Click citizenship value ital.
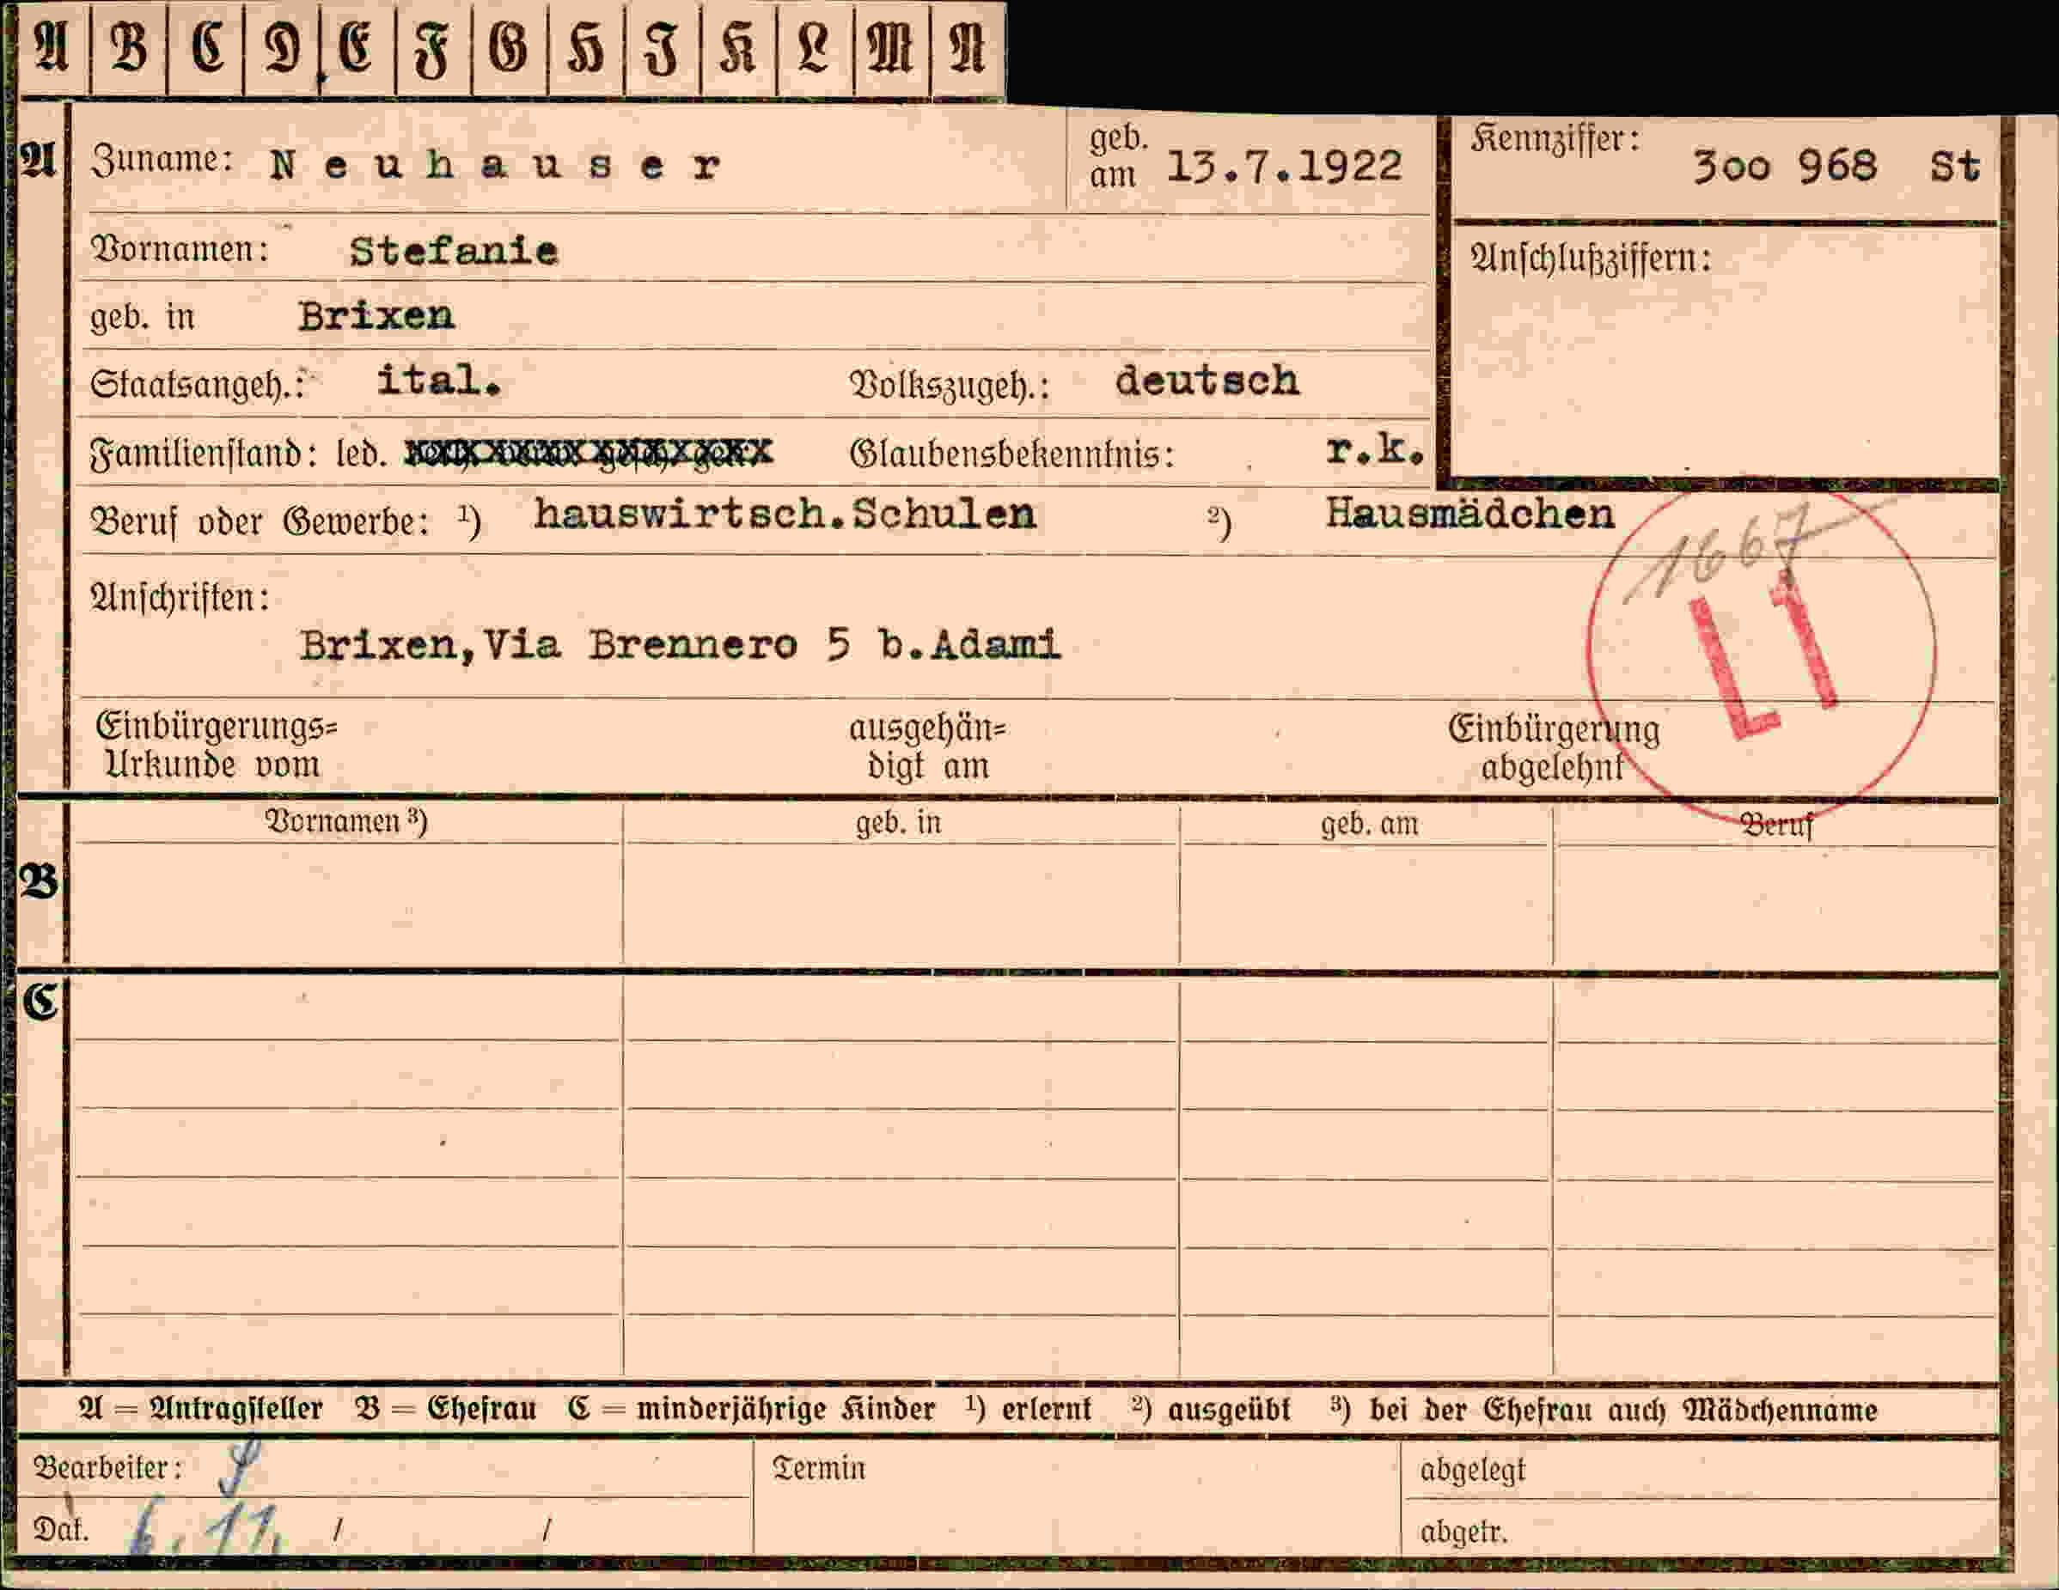This screenshot has height=1590, width=2059. tap(438, 381)
